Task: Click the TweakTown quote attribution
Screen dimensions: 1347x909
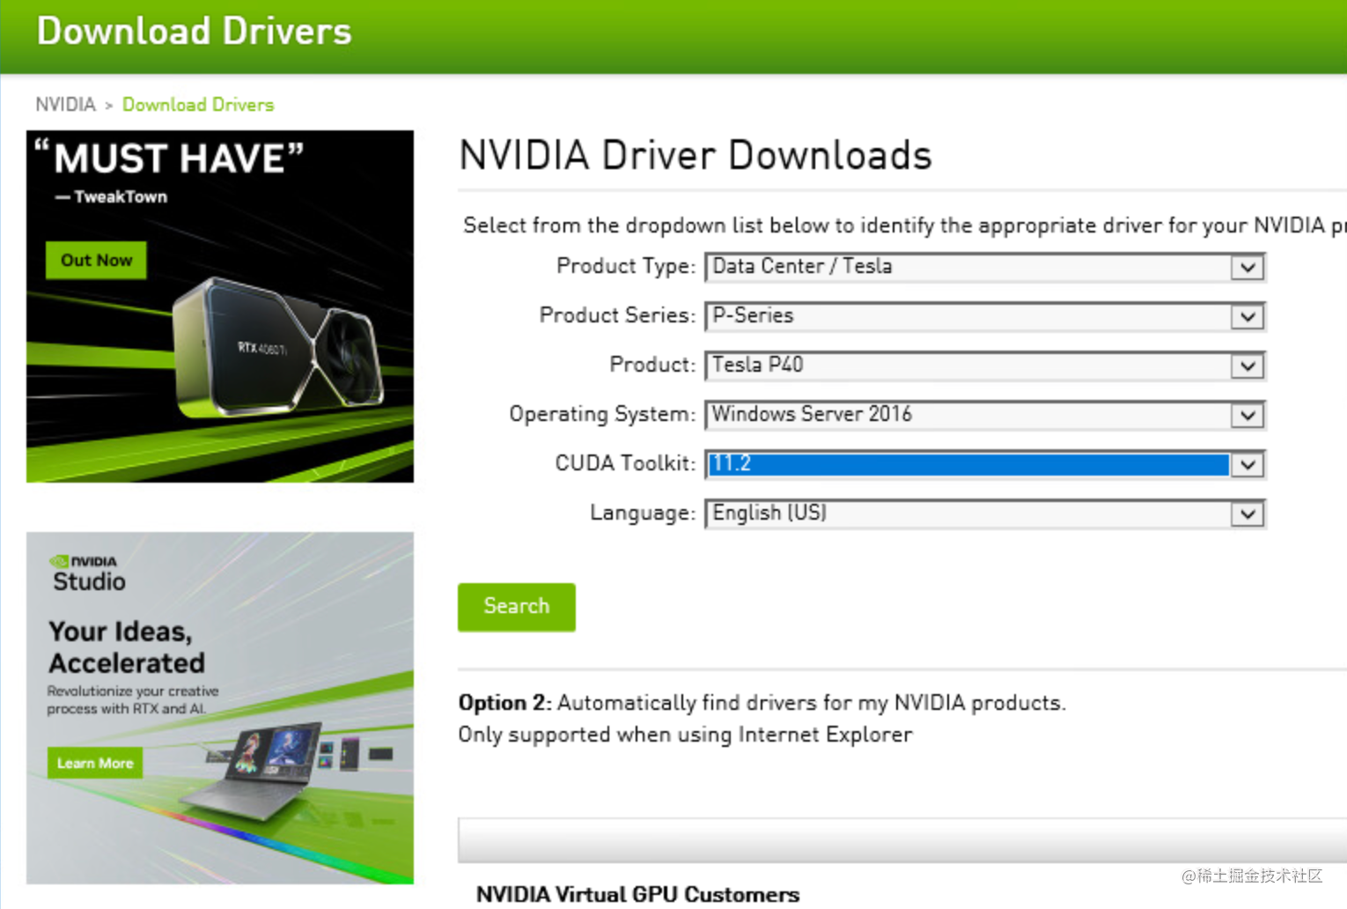Action: coord(111,197)
